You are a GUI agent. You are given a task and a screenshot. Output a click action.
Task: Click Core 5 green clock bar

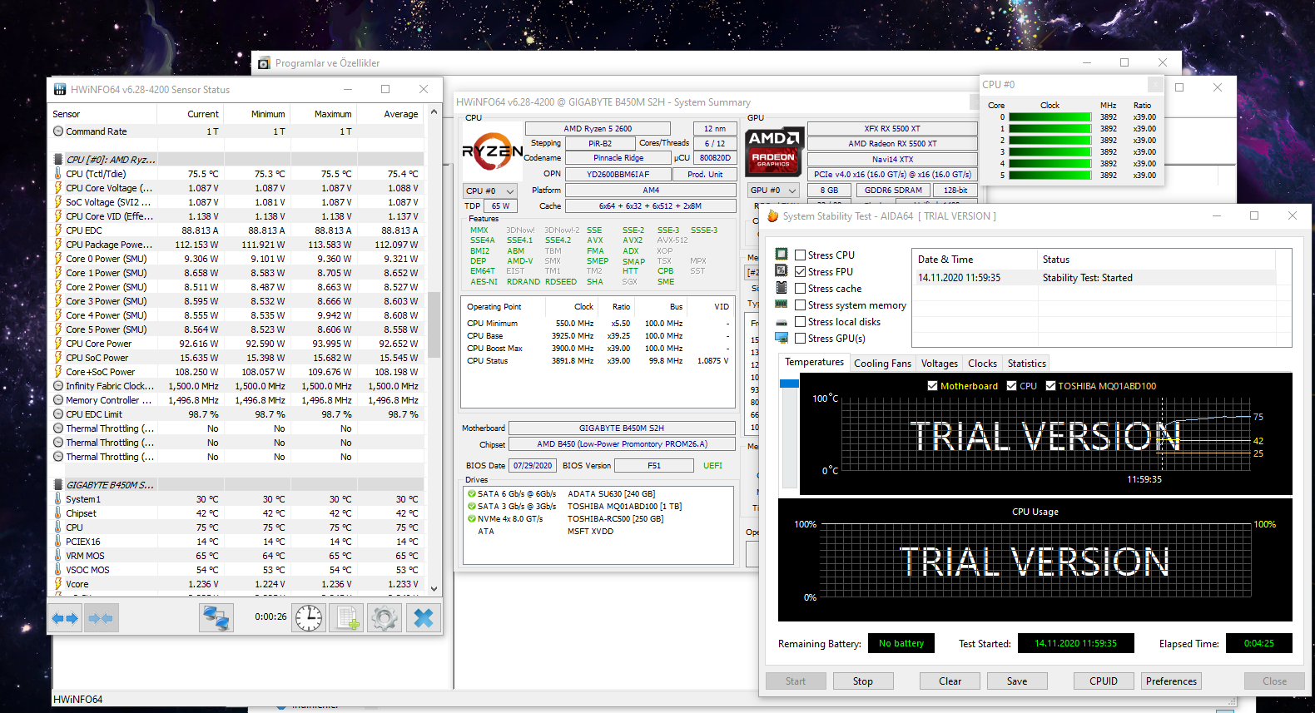1050,176
